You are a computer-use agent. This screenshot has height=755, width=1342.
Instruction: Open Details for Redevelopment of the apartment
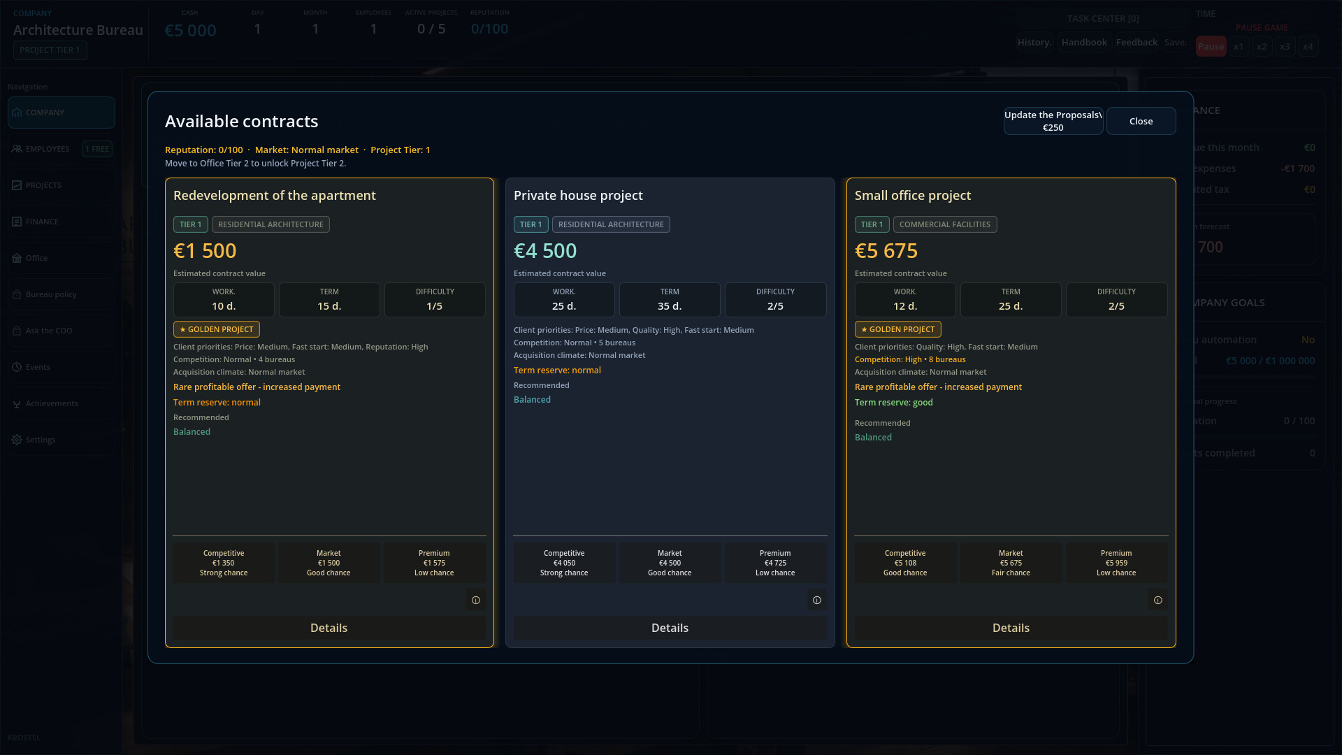click(x=329, y=628)
